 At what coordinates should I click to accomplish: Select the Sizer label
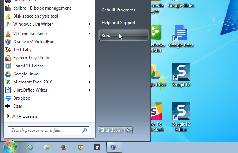point(18,106)
